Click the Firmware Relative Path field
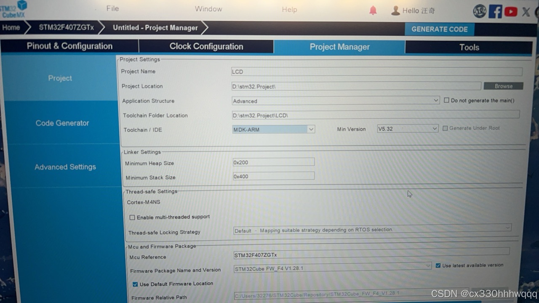This screenshot has width=539, height=303. click(351, 294)
